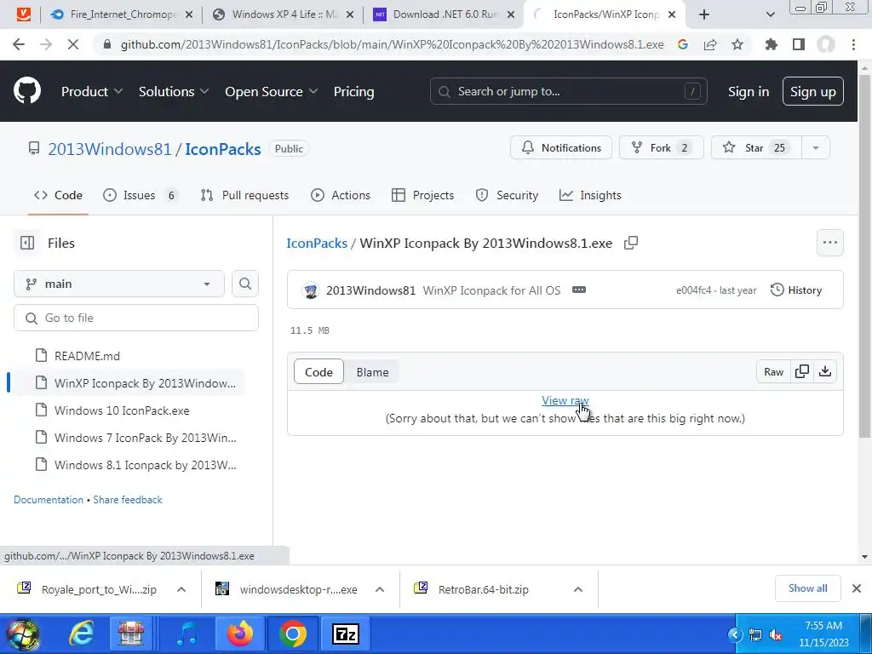Switch to the Windows XP 4 Life browser tab
The image size is (872, 654).
(x=283, y=14)
